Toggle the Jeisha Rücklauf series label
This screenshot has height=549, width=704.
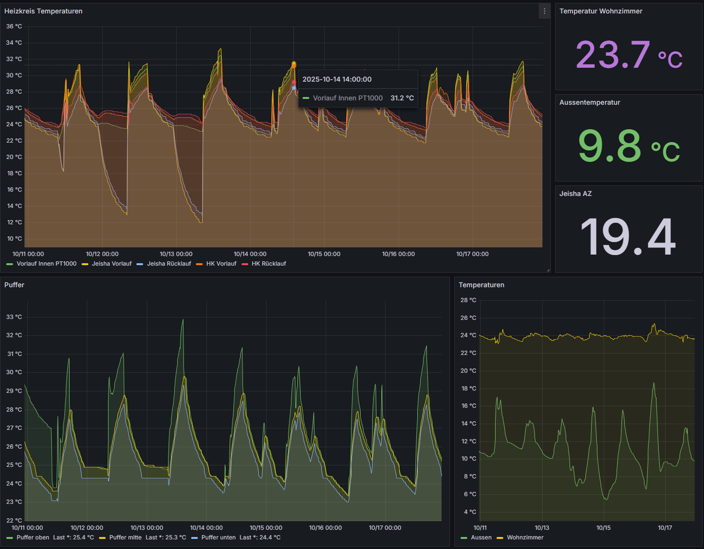[169, 264]
